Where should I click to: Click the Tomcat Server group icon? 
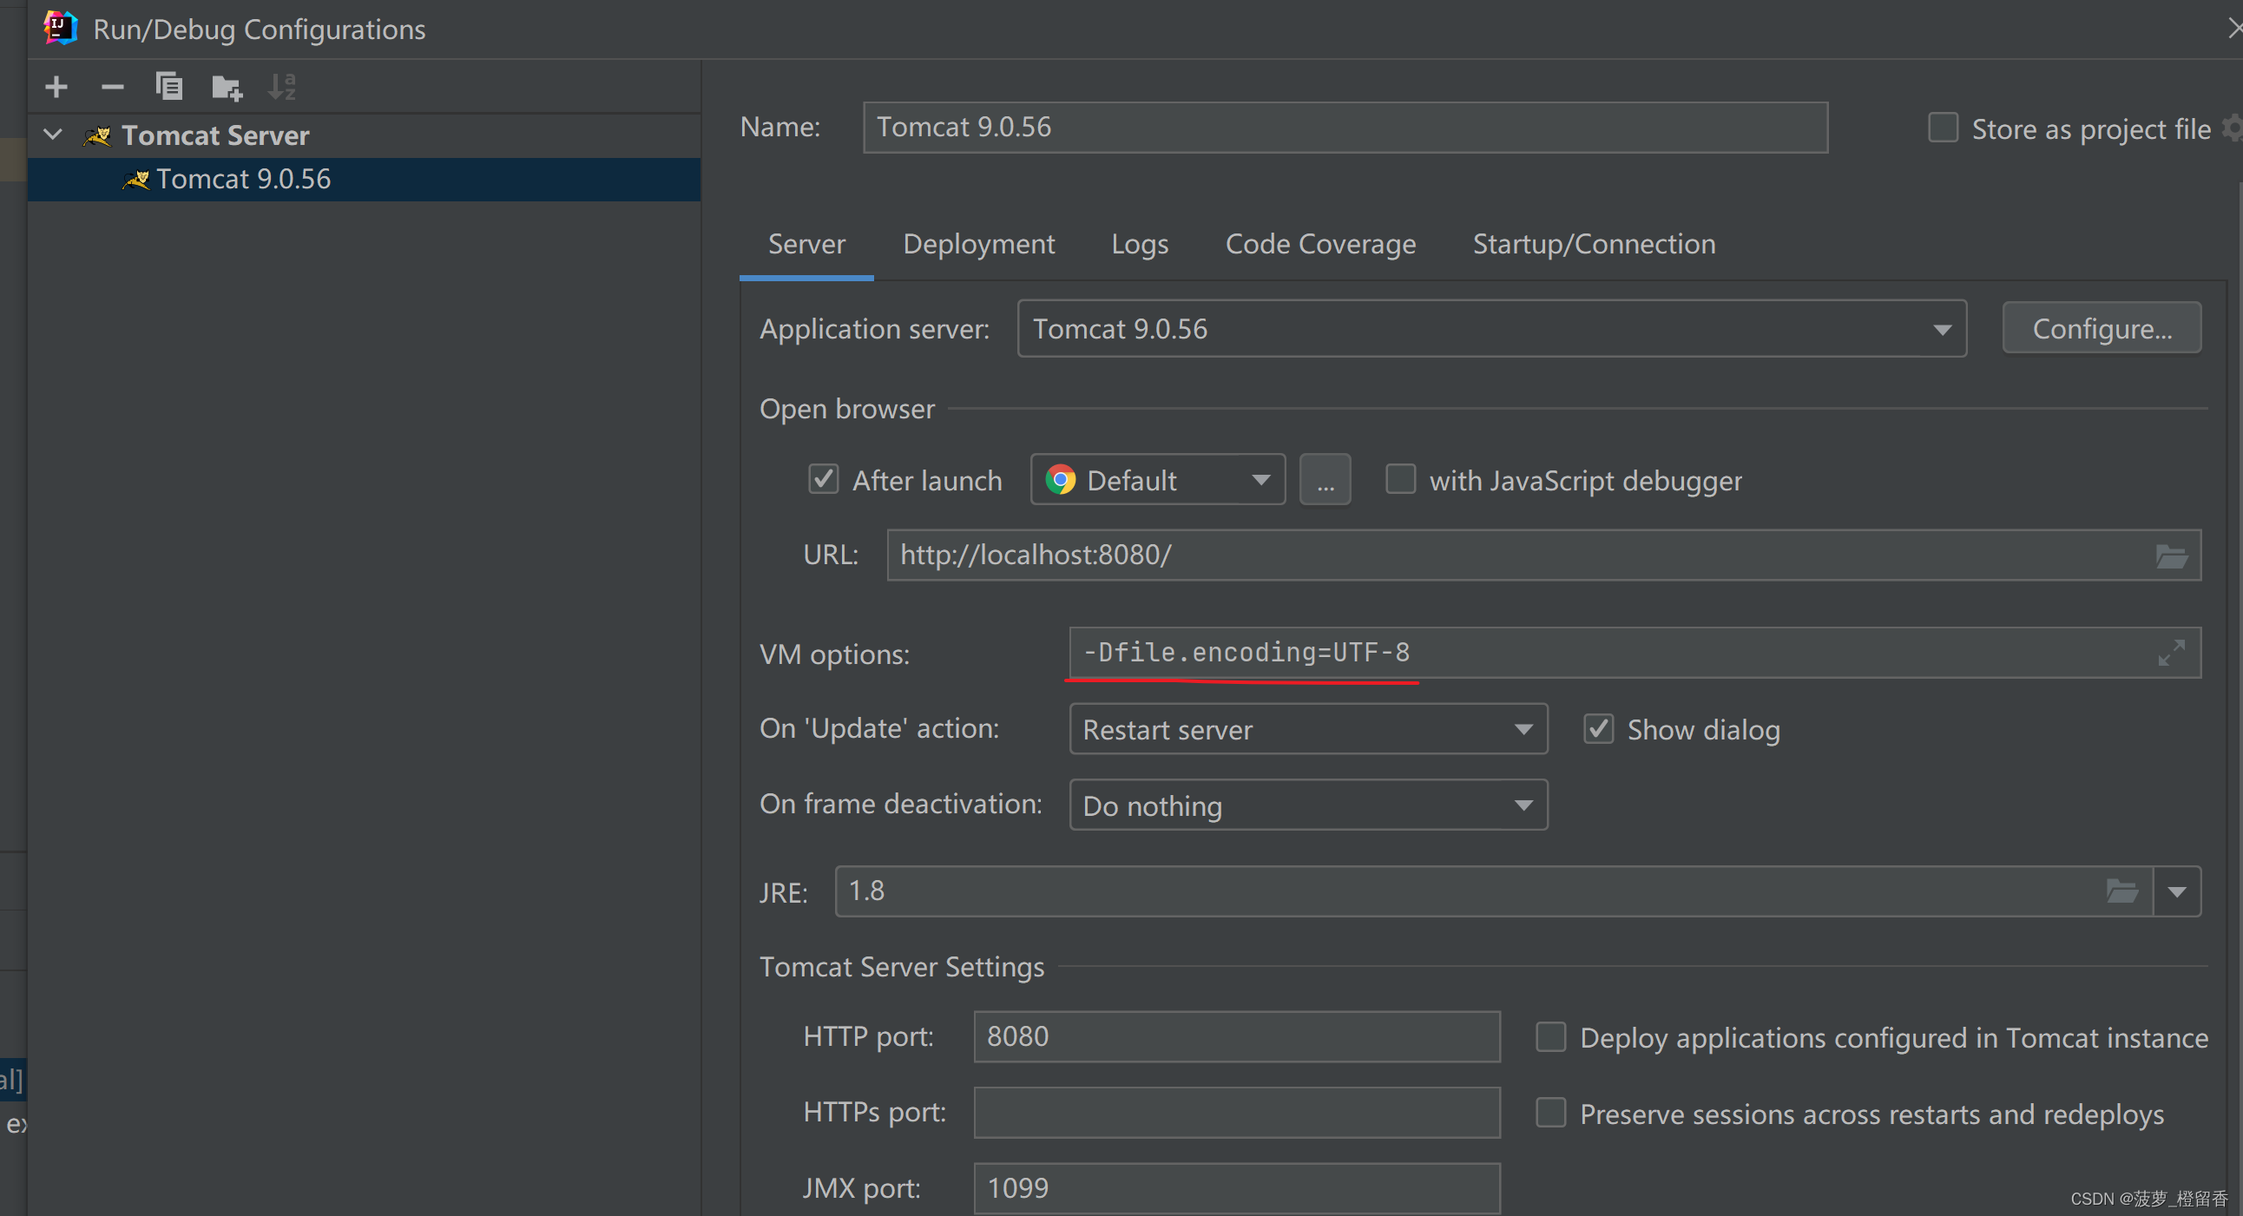pos(97,135)
